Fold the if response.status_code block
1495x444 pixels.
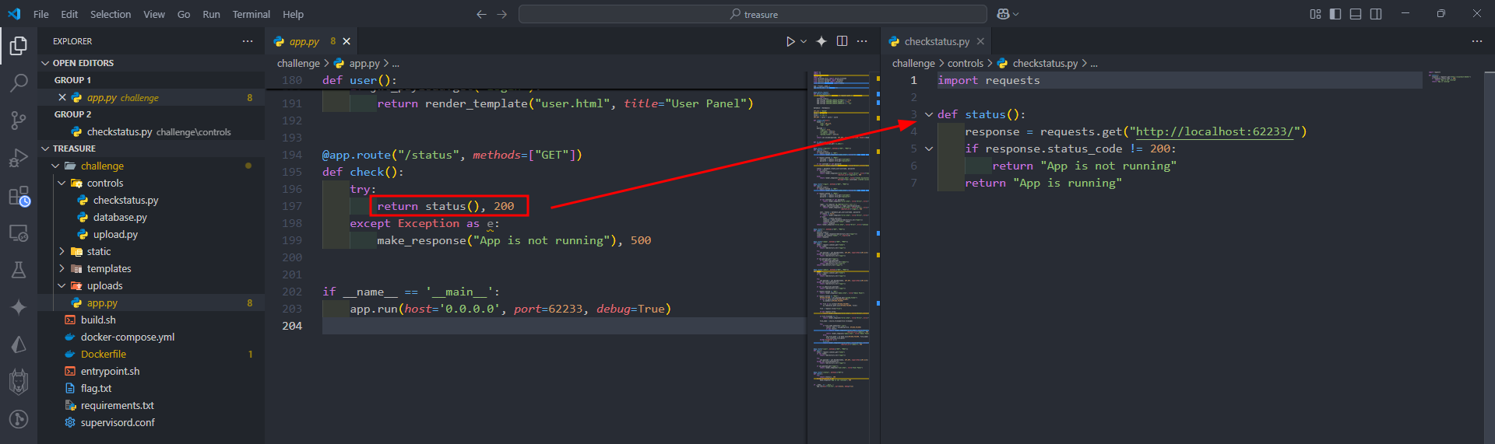point(929,149)
